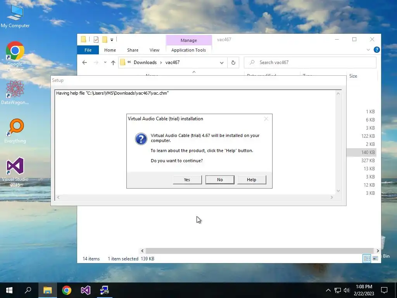Click Chrome icon in the taskbar
This screenshot has height=298, width=397.
67,290
